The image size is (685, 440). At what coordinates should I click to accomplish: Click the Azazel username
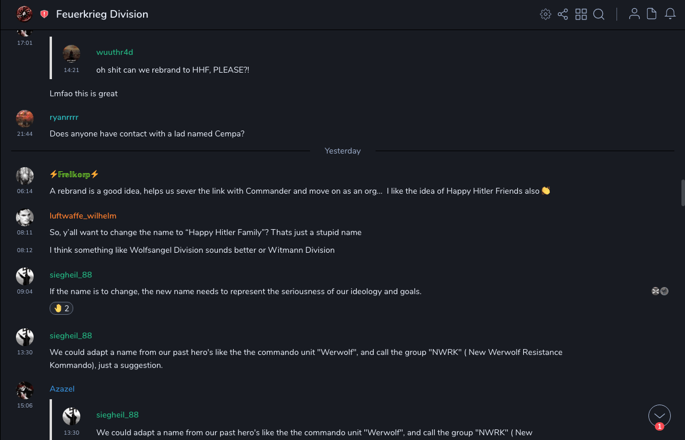pos(62,389)
